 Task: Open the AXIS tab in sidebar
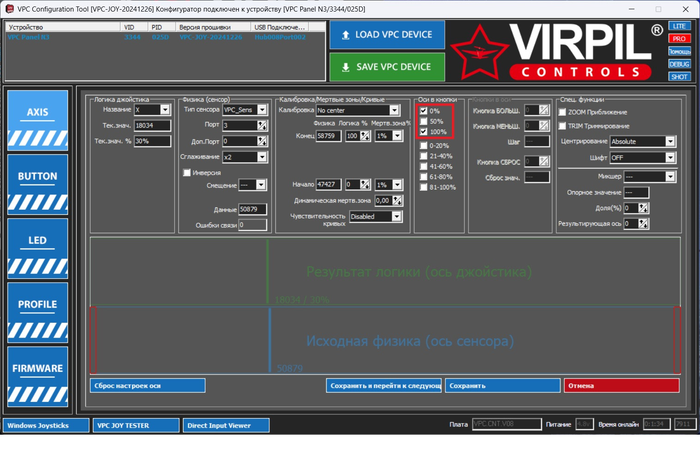point(38,121)
